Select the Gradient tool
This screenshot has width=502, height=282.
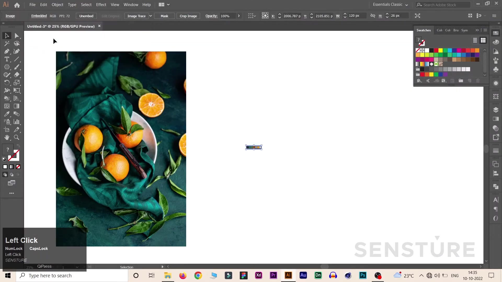point(16,106)
